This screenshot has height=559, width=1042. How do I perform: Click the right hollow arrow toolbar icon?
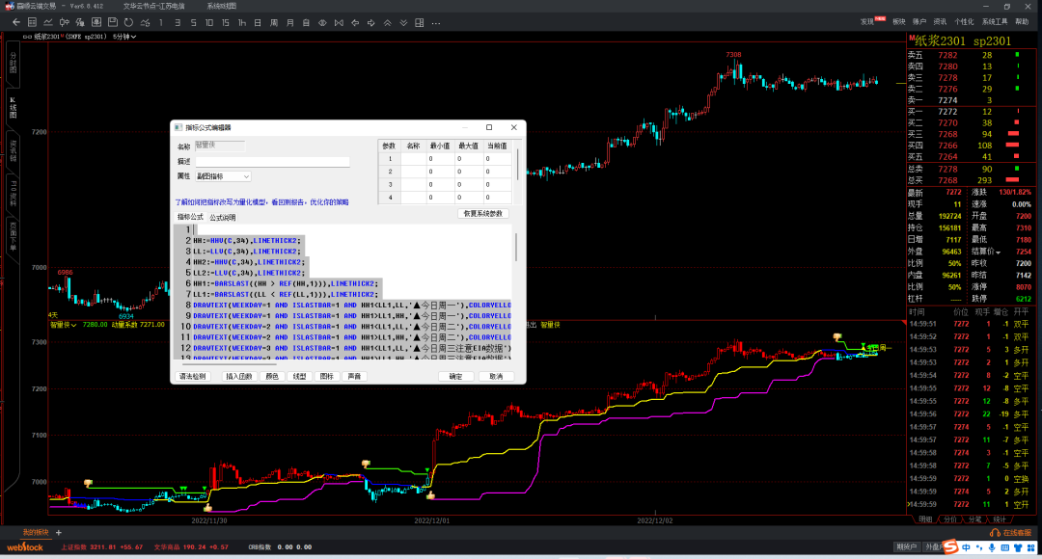(370, 22)
